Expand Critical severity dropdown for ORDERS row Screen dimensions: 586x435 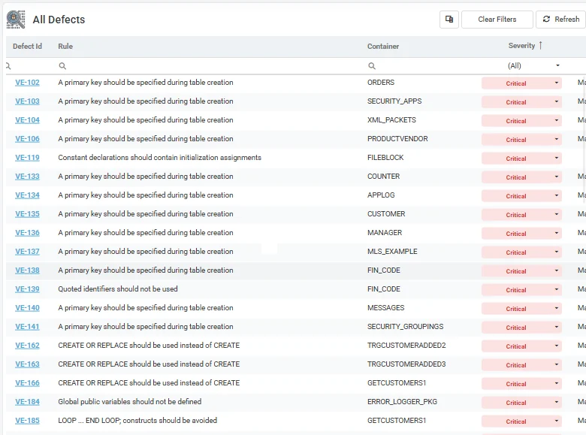pyautogui.click(x=557, y=83)
